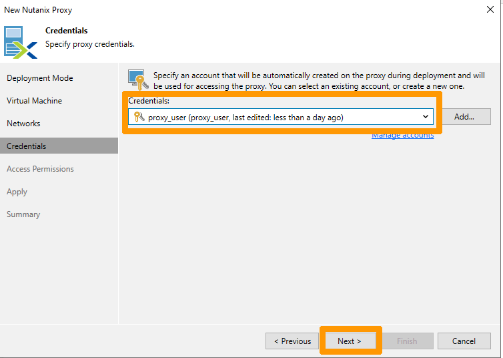This screenshot has width=503, height=358.
Task: Click the keys icon inside the credentials field
Action: tap(139, 117)
